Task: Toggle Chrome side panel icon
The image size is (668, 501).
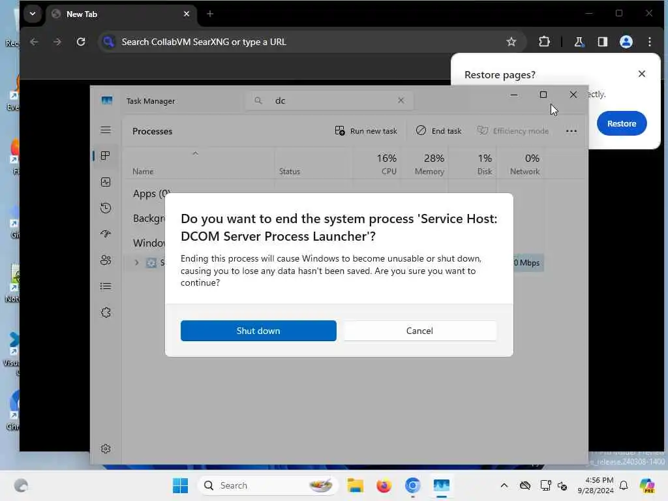Action: [x=602, y=42]
